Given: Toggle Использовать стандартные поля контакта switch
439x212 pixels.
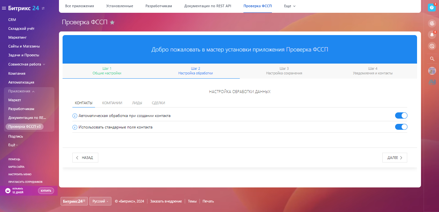Looking at the screenshot, I should coord(401,127).
